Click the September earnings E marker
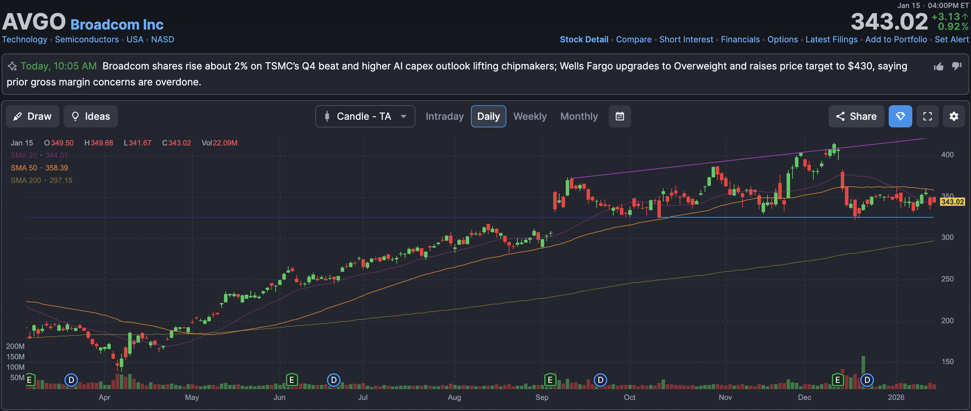This screenshot has width=971, height=411. coord(550,380)
